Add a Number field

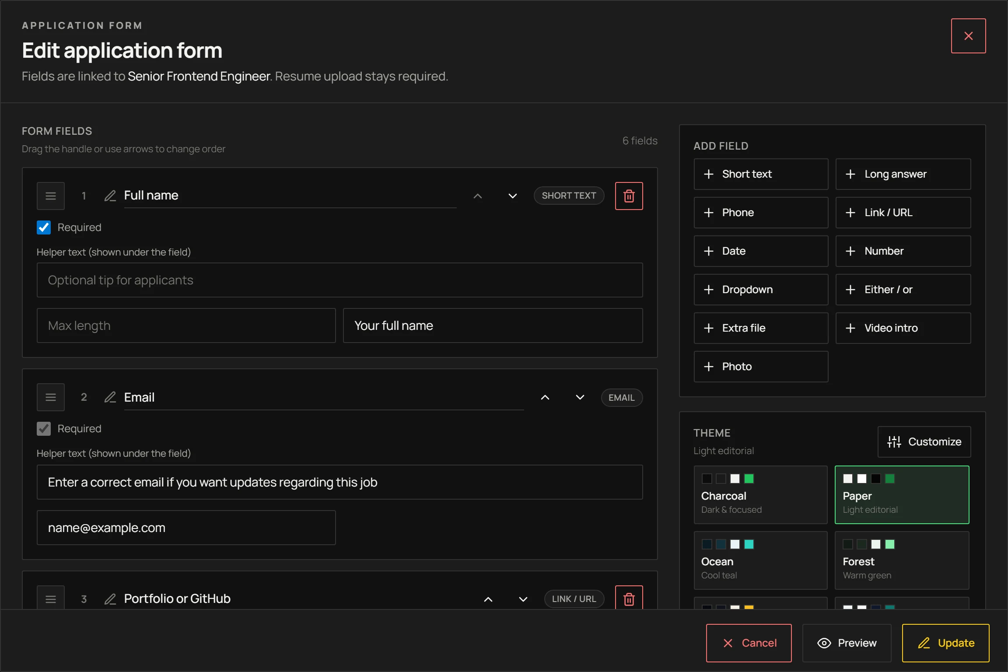click(903, 251)
